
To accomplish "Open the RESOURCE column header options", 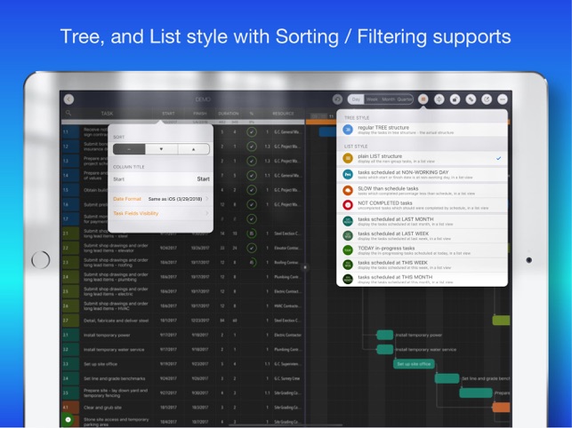I will 283,114.
